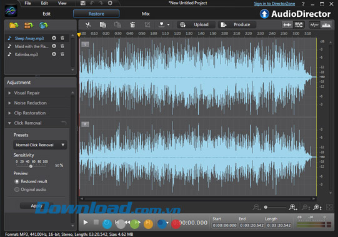Toggle the mixer sliders view button
The image size is (338, 237).
[299, 25]
